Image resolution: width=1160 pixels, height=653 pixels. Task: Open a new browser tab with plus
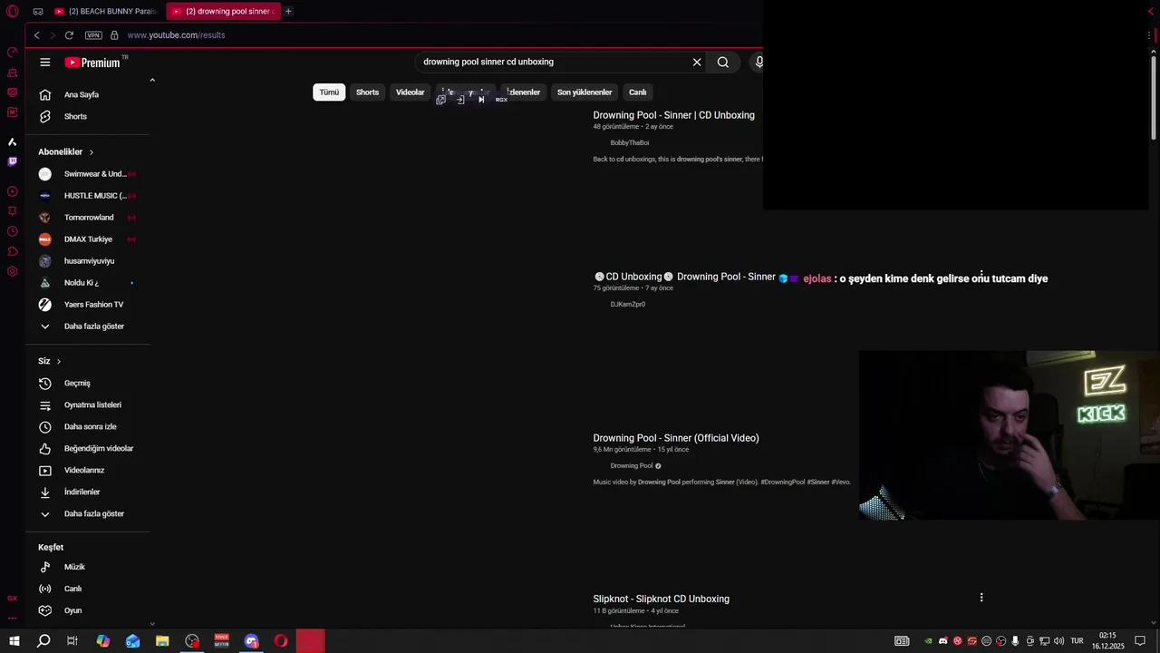(x=288, y=11)
